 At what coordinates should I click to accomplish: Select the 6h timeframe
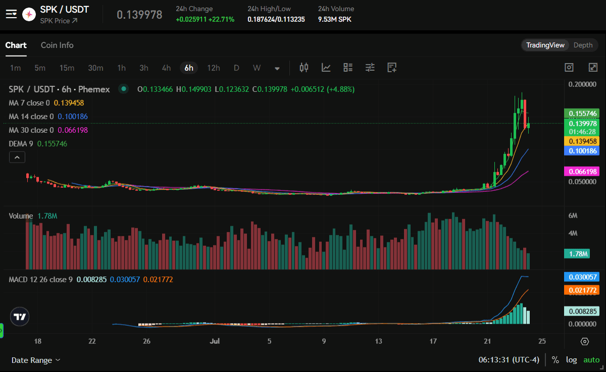[x=189, y=68]
